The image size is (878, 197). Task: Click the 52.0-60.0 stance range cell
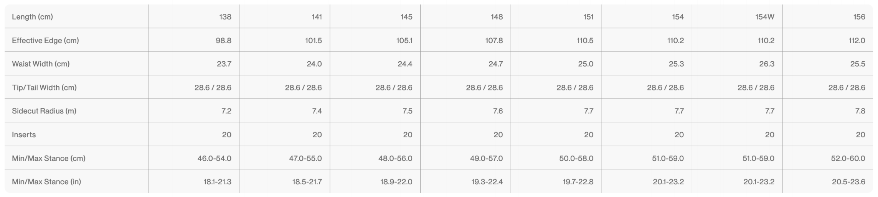pyautogui.click(x=848, y=158)
